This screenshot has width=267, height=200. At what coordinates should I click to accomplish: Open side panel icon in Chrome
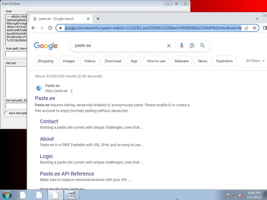[x=265, y=28]
